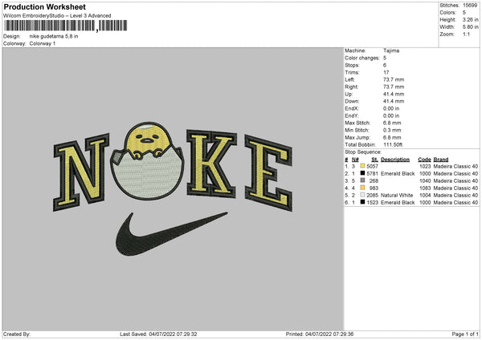This screenshot has height=340, width=482.
Task: Click the Description column header
Action: 395,160
